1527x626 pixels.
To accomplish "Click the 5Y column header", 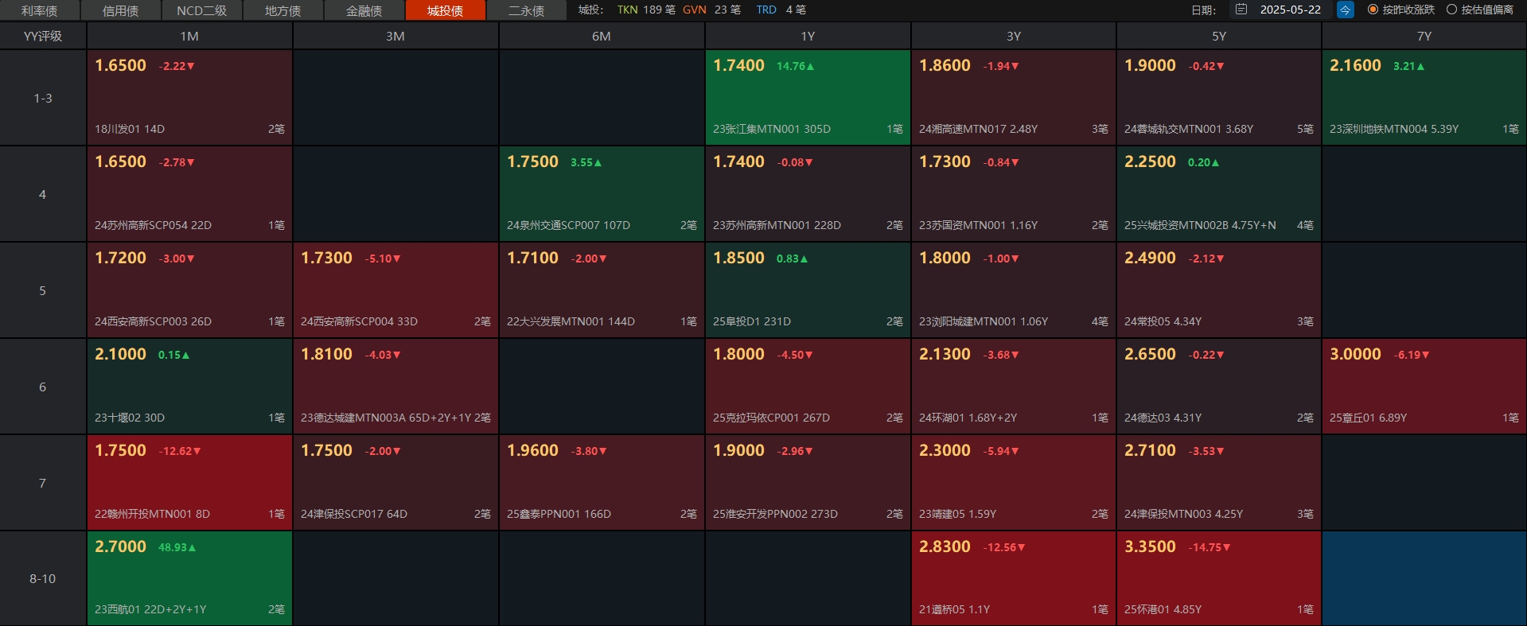I will click(1219, 36).
